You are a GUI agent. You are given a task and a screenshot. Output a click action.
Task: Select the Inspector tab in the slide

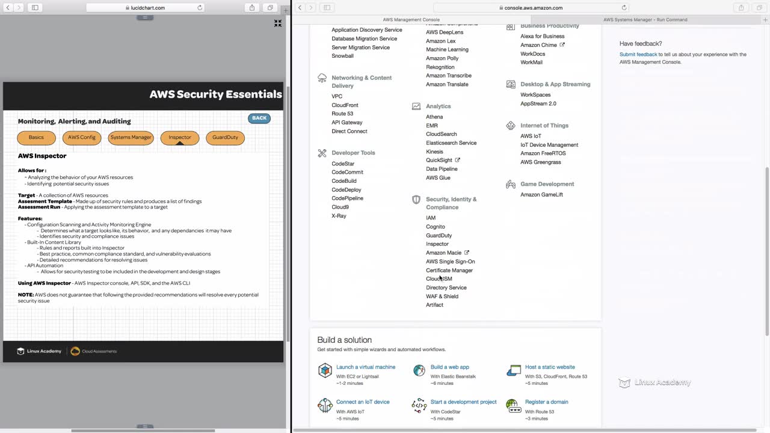click(x=180, y=138)
